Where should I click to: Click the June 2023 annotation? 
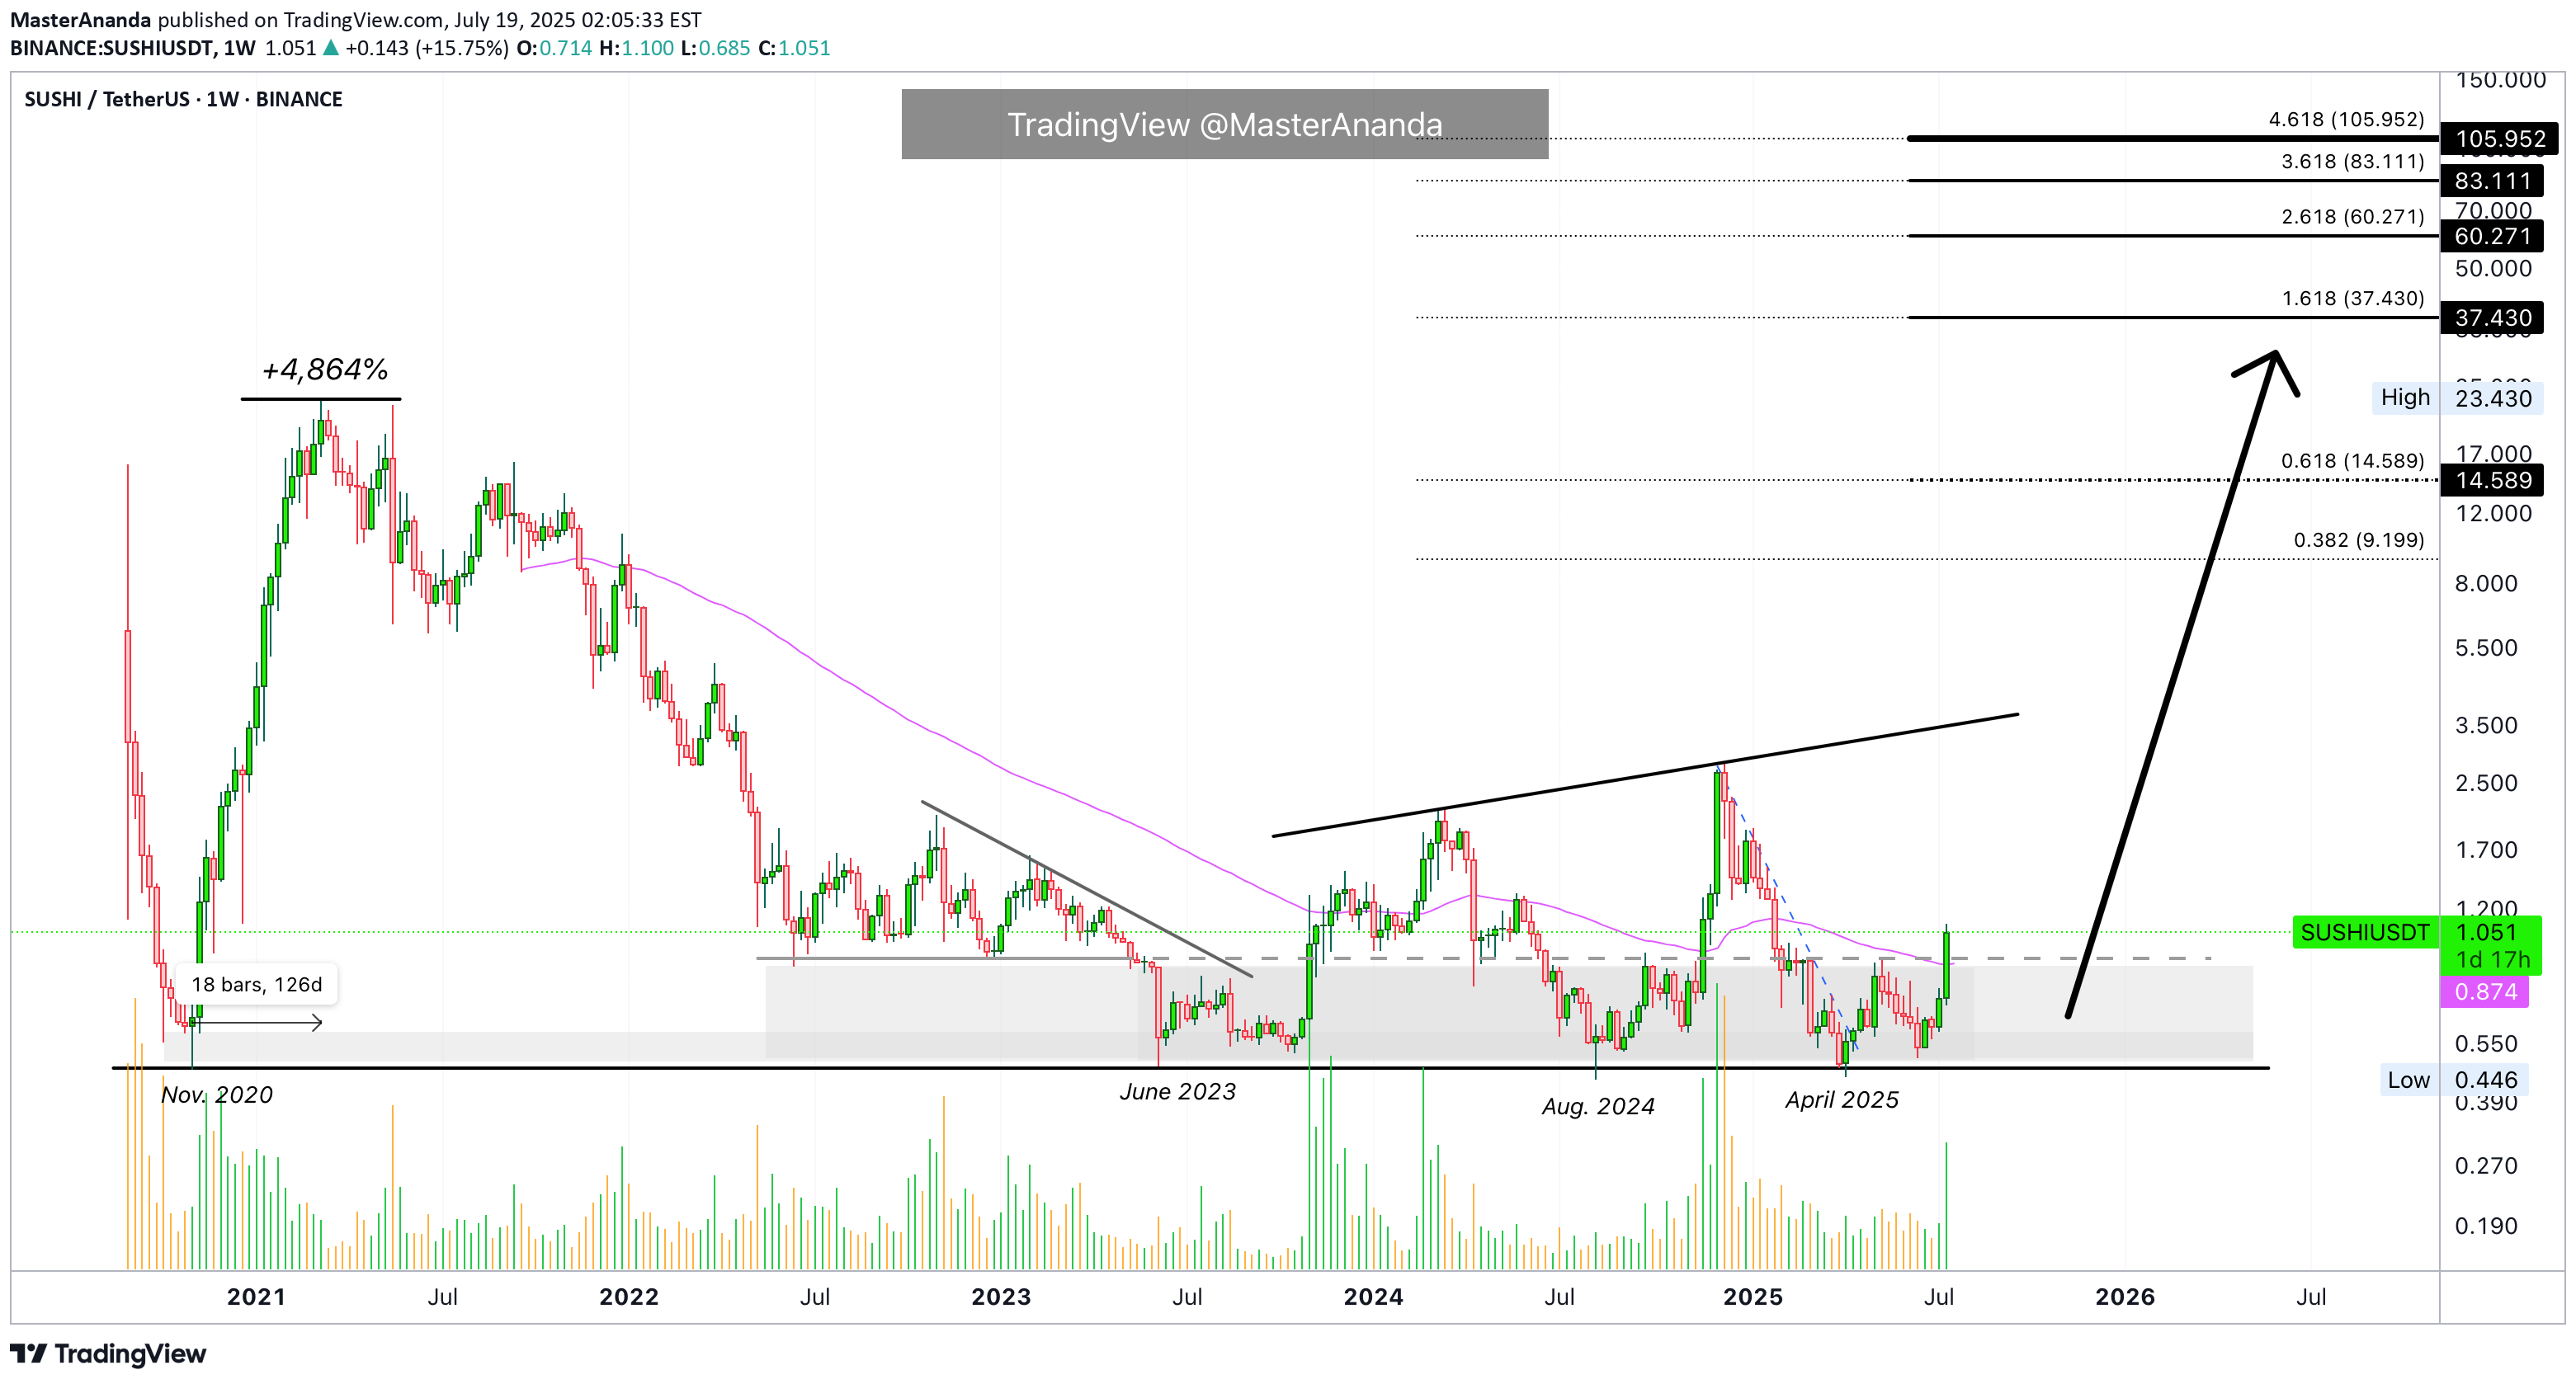1178,1091
